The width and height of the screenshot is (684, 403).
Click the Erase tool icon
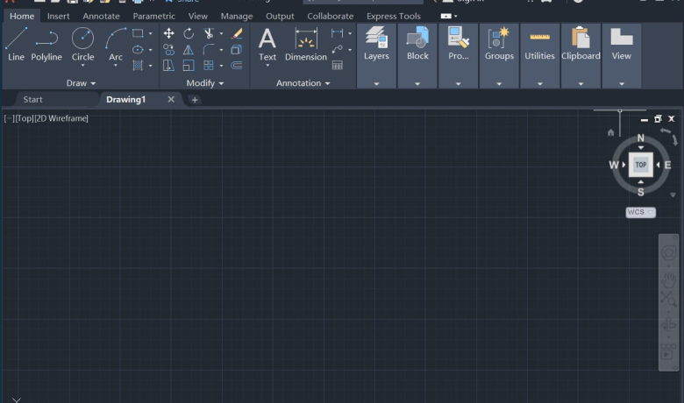237,33
